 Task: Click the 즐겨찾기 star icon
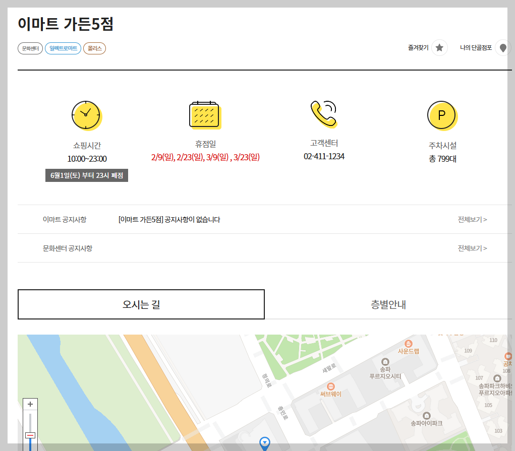[439, 48]
